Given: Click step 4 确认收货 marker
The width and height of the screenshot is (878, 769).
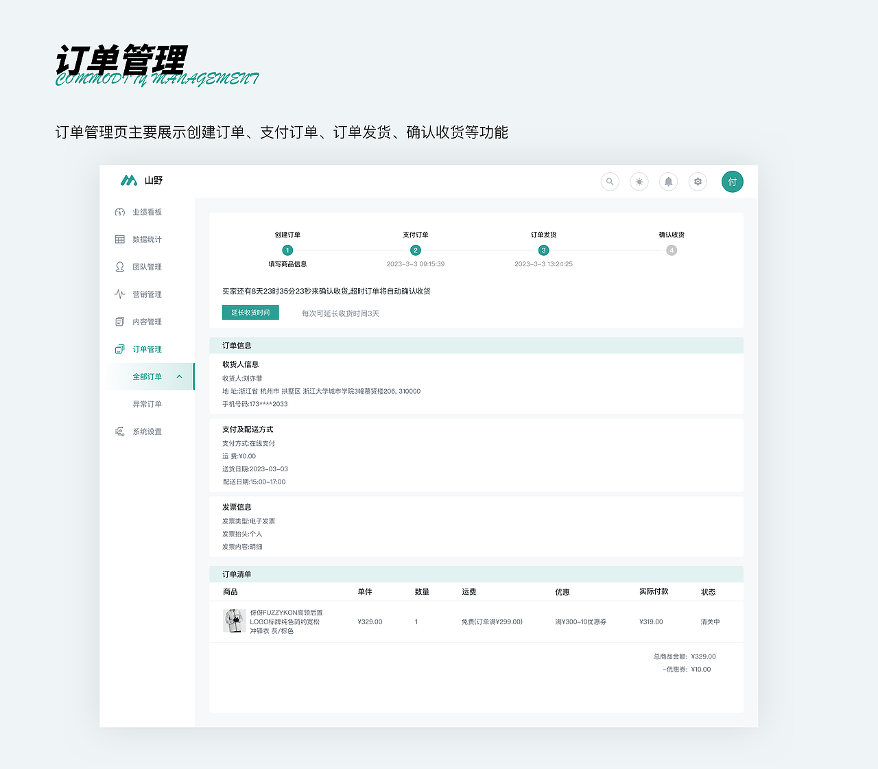Looking at the screenshot, I should [x=672, y=250].
